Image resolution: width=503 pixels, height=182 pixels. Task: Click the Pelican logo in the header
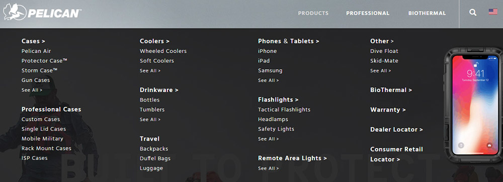tap(42, 12)
